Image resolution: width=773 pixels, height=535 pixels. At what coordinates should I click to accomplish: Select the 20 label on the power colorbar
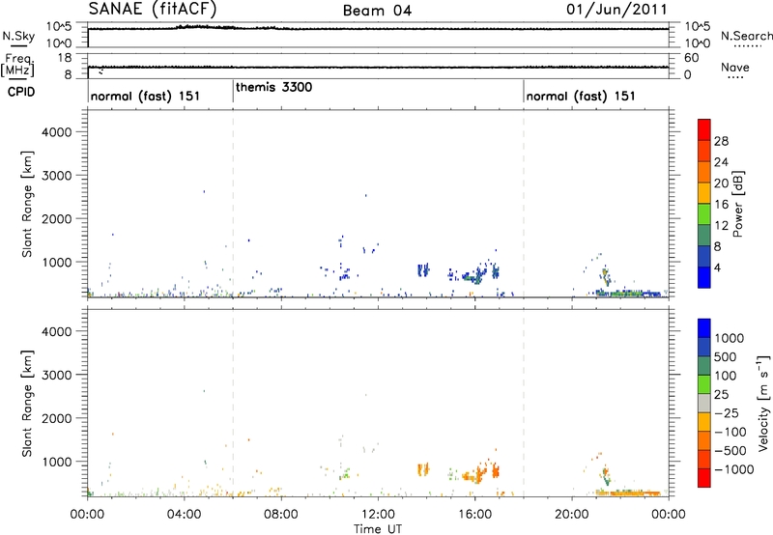click(721, 183)
